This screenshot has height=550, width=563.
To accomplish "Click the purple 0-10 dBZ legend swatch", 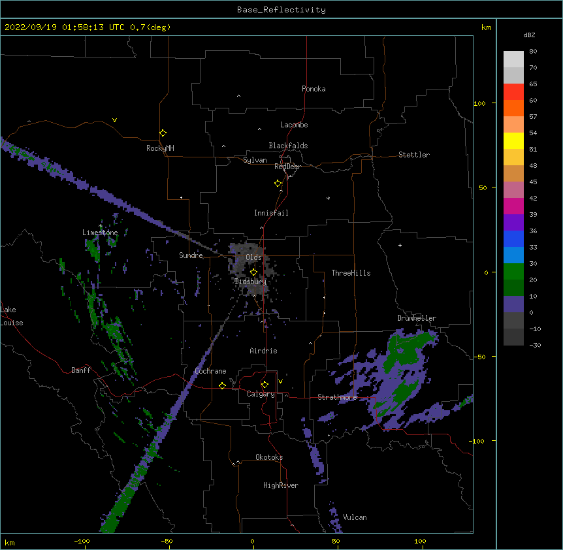I will 513,304.
